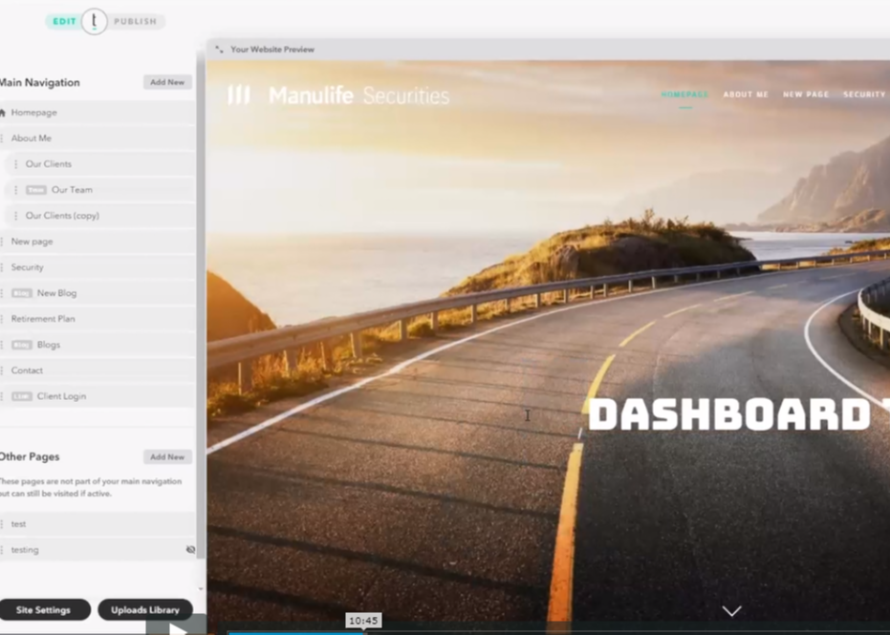Select Security page
This screenshot has height=635, width=890.
pyautogui.click(x=98, y=267)
